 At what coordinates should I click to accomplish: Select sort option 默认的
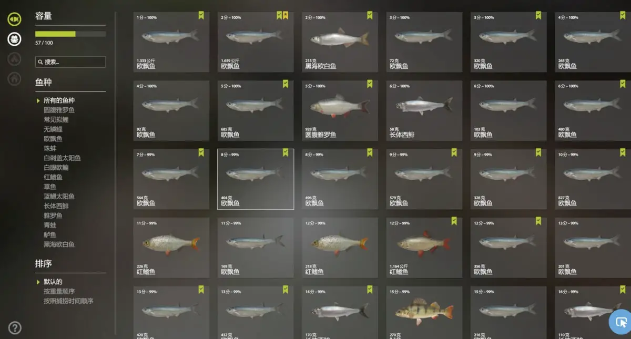click(53, 282)
